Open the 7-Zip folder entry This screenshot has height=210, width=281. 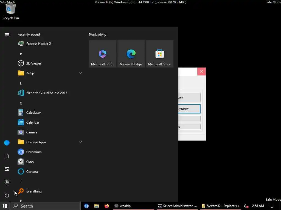pyautogui.click(x=49, y=73)
